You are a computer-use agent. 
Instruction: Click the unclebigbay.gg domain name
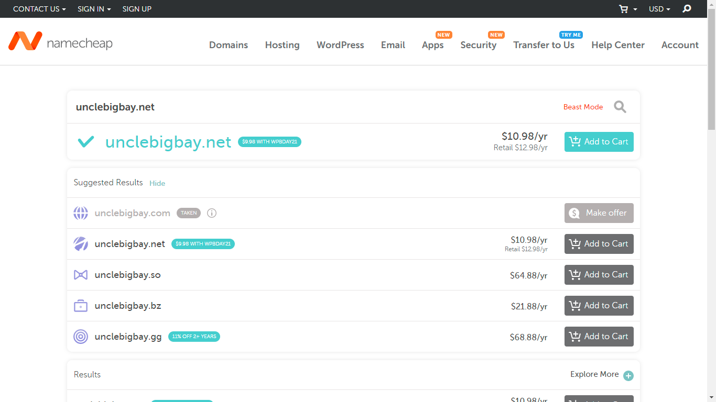128,337
